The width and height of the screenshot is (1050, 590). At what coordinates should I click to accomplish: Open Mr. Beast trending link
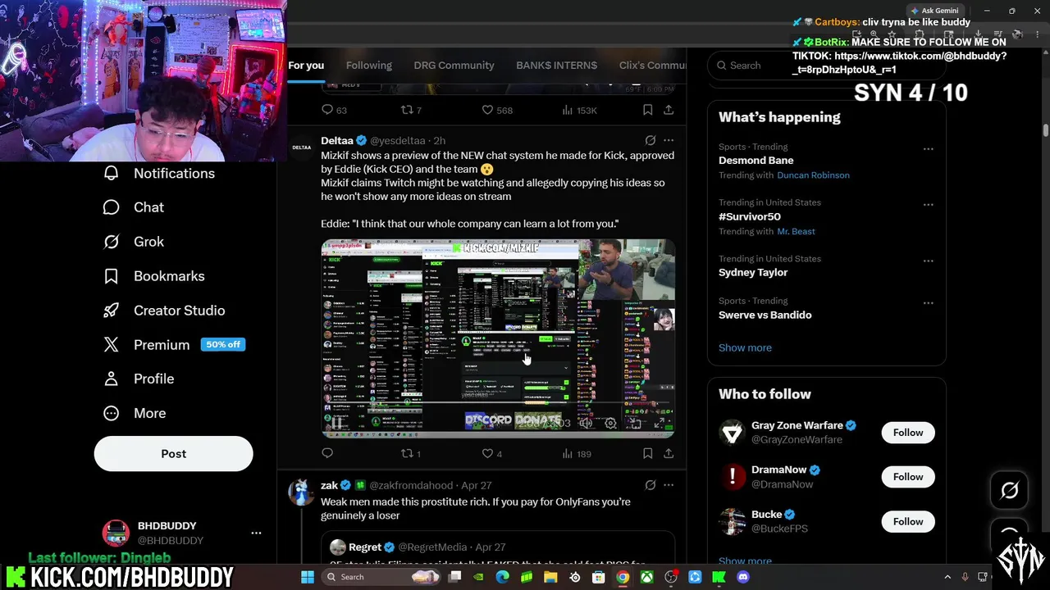click(796, 231)
